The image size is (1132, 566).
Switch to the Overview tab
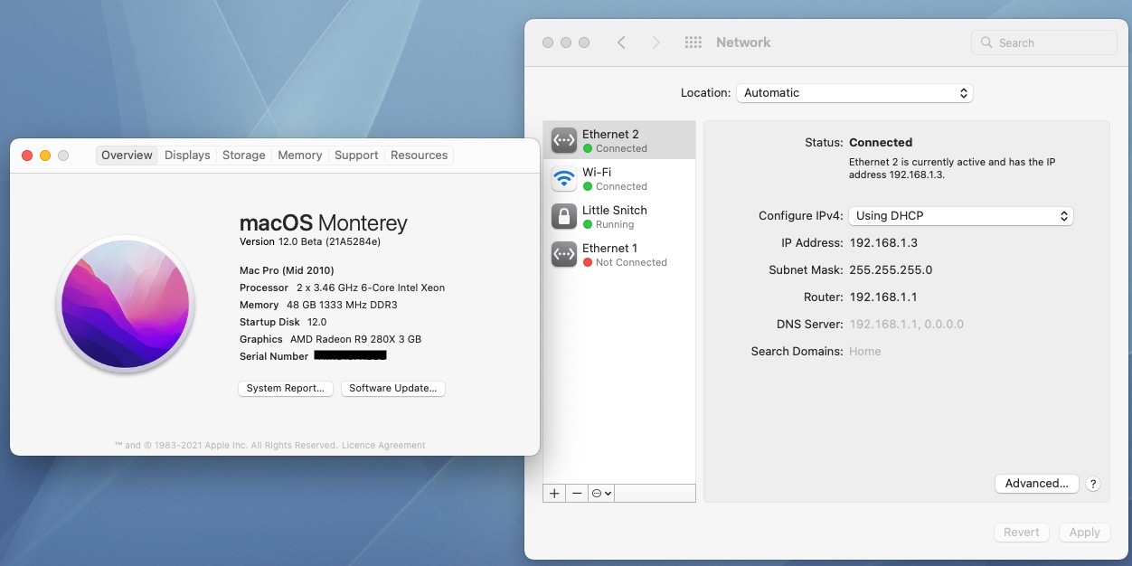pos(127,156)
